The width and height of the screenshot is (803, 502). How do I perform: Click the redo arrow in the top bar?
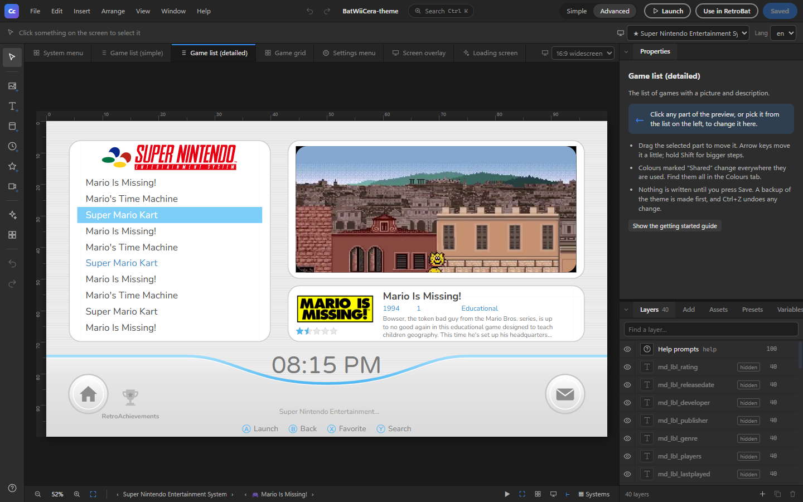327,11
